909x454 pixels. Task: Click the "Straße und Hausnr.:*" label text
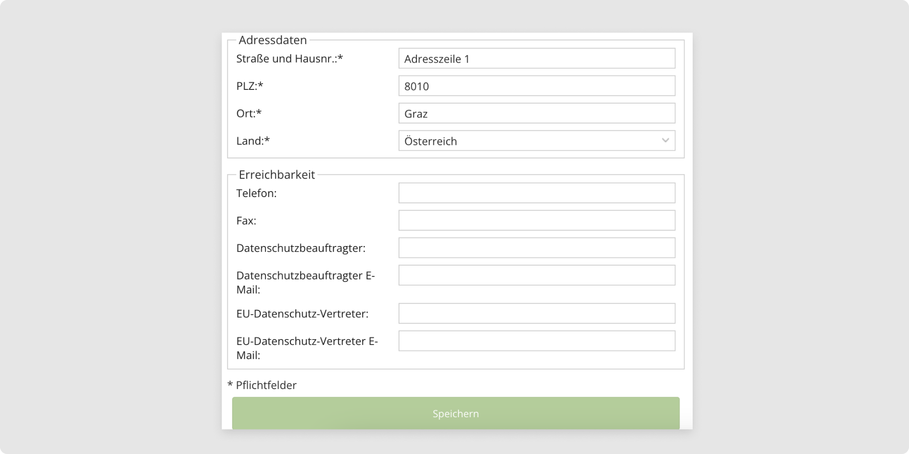pos(290,59)
